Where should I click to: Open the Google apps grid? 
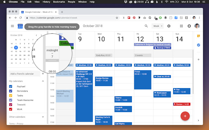[182, 26]
